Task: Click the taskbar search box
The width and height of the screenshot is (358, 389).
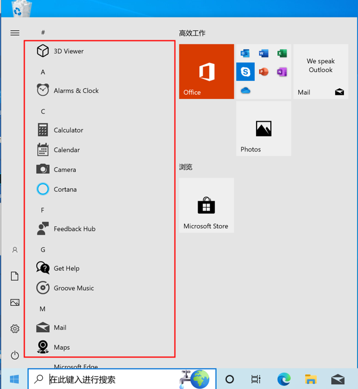Action: pos(111,380)
